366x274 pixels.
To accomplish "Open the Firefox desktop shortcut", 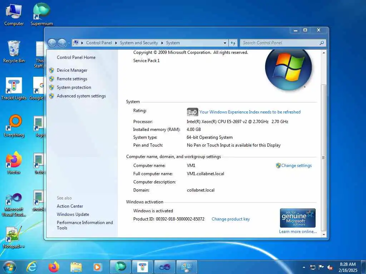I will pyautogui.click(x=14, y=163).
